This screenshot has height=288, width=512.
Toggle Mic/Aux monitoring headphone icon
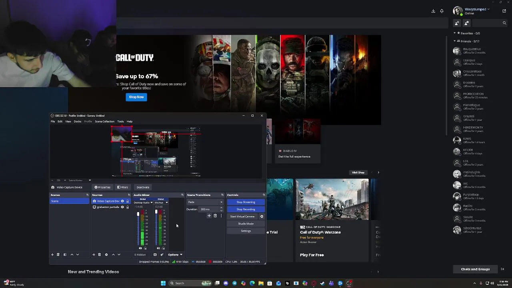click(x=163, y=248)
